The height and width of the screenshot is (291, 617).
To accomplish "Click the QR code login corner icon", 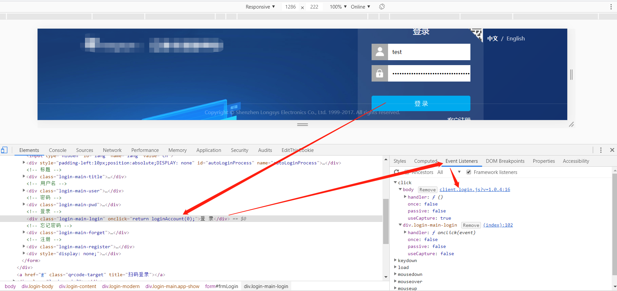I will point(477,35).
